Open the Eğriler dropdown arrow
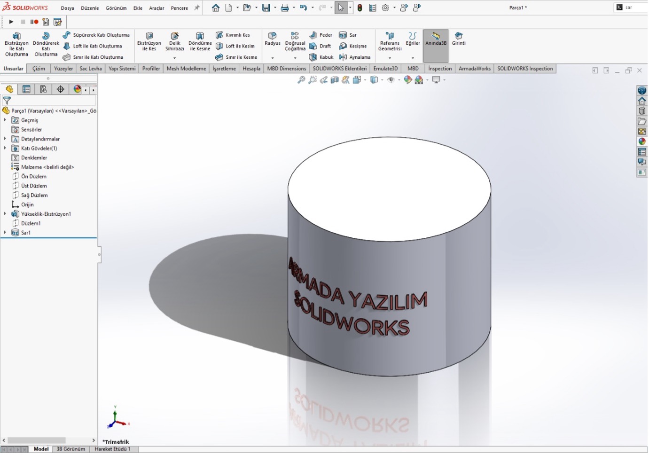649x455 pixels. pos(413,58)
